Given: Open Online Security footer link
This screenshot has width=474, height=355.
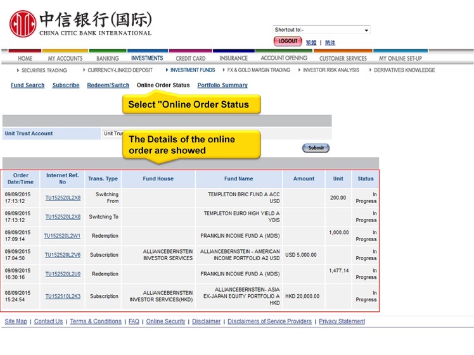Looking at the screenshot, I should [165, 321].
